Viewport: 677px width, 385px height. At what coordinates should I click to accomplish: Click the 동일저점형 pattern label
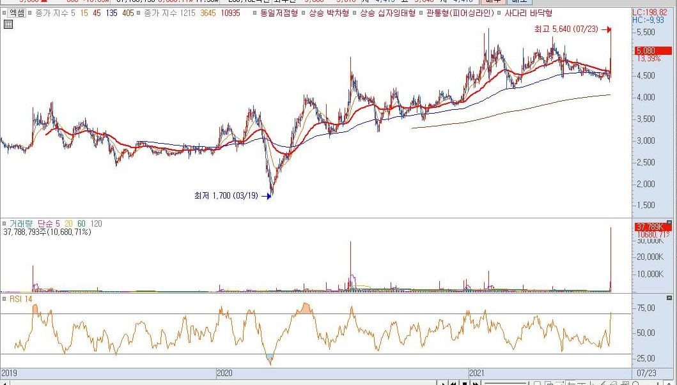(279, 13)
